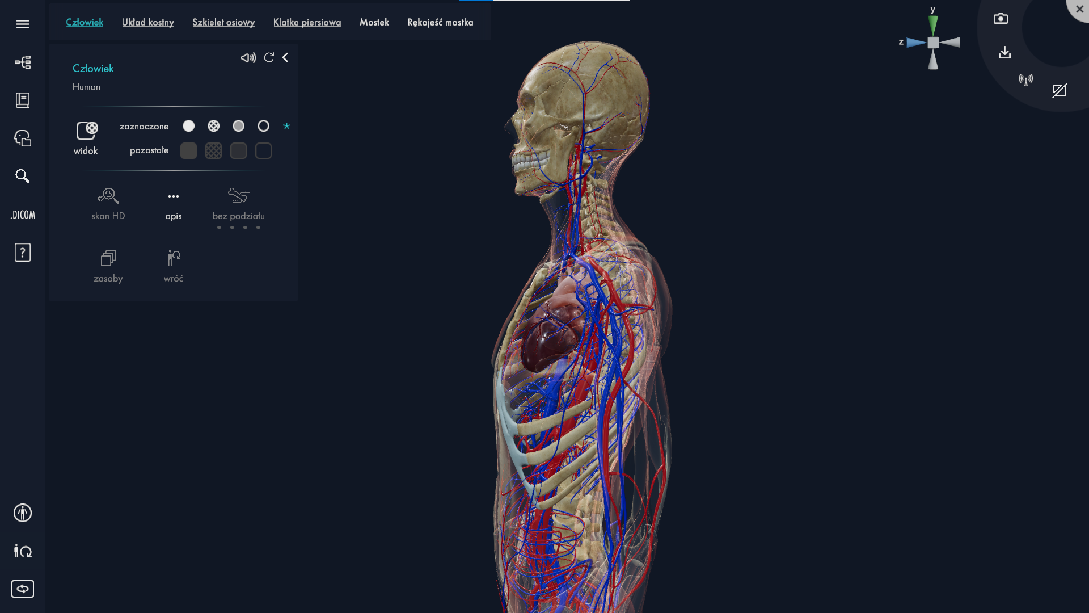Click the gray down arrow of the axis gizmo
The image size is (1089, 613).
coord(933,60)
